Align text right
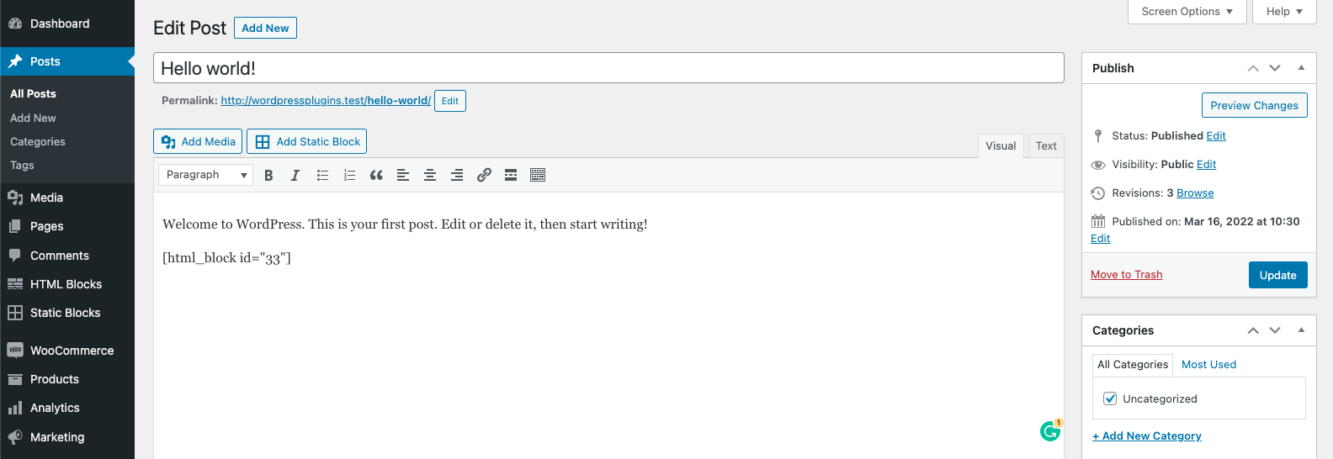 [x=457, y=175]
